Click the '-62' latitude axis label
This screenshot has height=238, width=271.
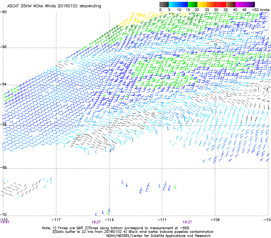click(3, 47)
